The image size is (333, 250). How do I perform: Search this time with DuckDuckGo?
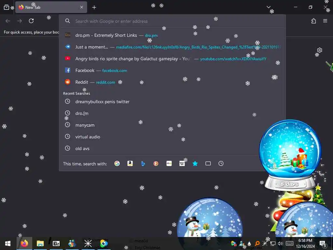coord(156,163)
